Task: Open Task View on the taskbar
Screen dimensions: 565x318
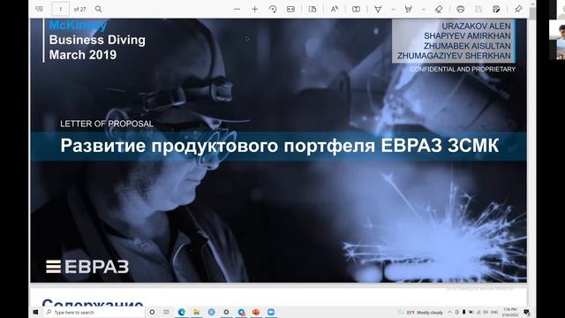Action: (166, 312)
